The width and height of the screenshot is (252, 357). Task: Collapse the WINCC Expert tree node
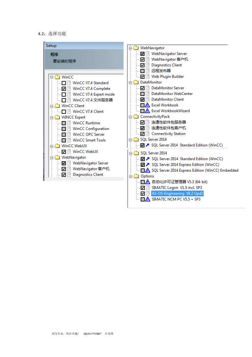click(x=52, y=117)
